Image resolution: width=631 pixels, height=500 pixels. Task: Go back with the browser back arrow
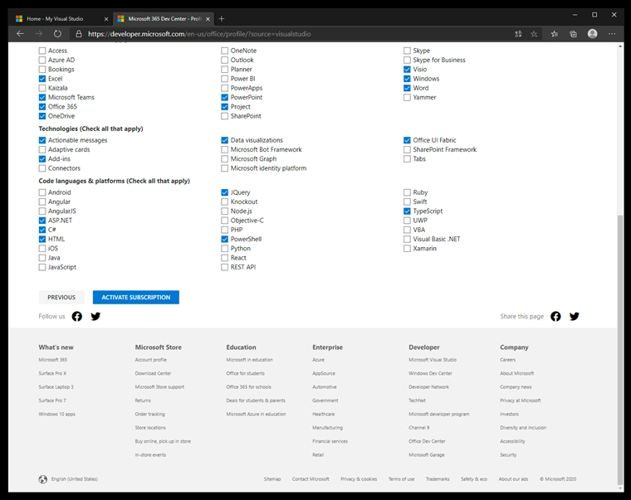[x=20, y=34]
